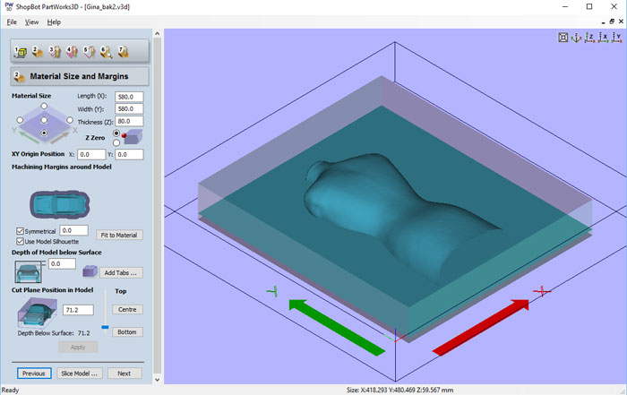Click Width (Y) input field

(129, 108)
